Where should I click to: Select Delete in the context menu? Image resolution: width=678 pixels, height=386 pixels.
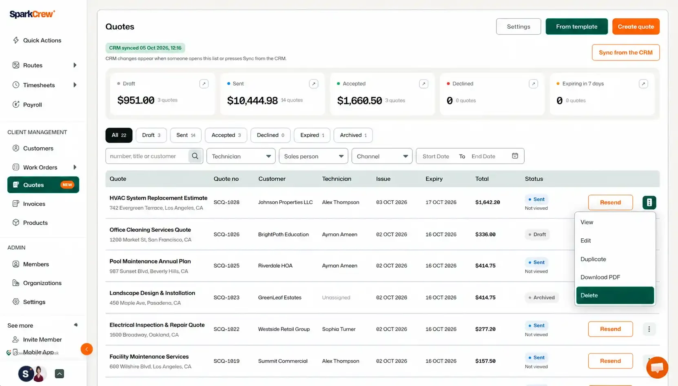(615, 295)
